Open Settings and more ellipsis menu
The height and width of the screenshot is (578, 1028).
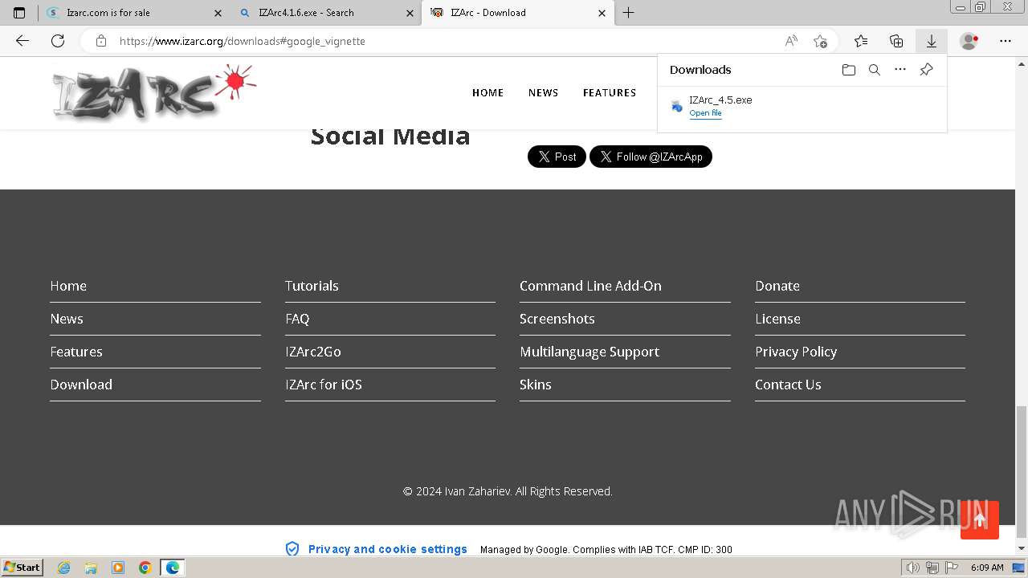click(1006, 41)
